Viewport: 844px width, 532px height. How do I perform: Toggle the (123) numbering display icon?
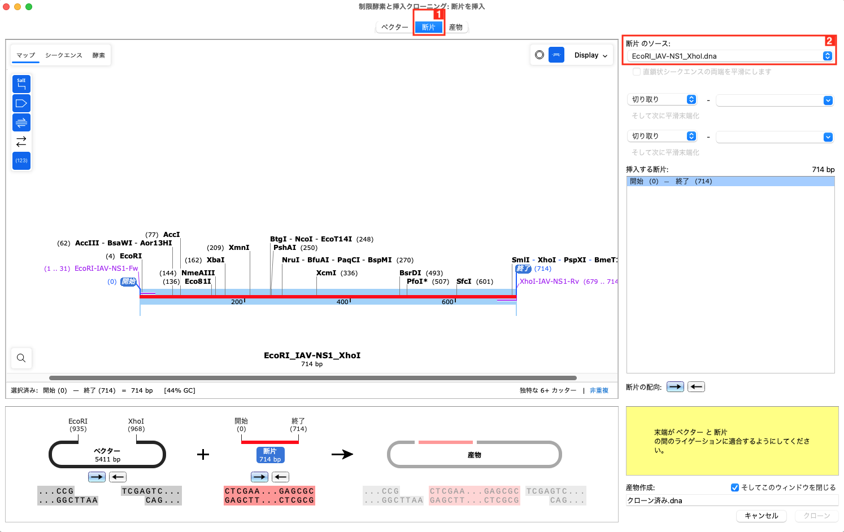(x=21, y=161)
